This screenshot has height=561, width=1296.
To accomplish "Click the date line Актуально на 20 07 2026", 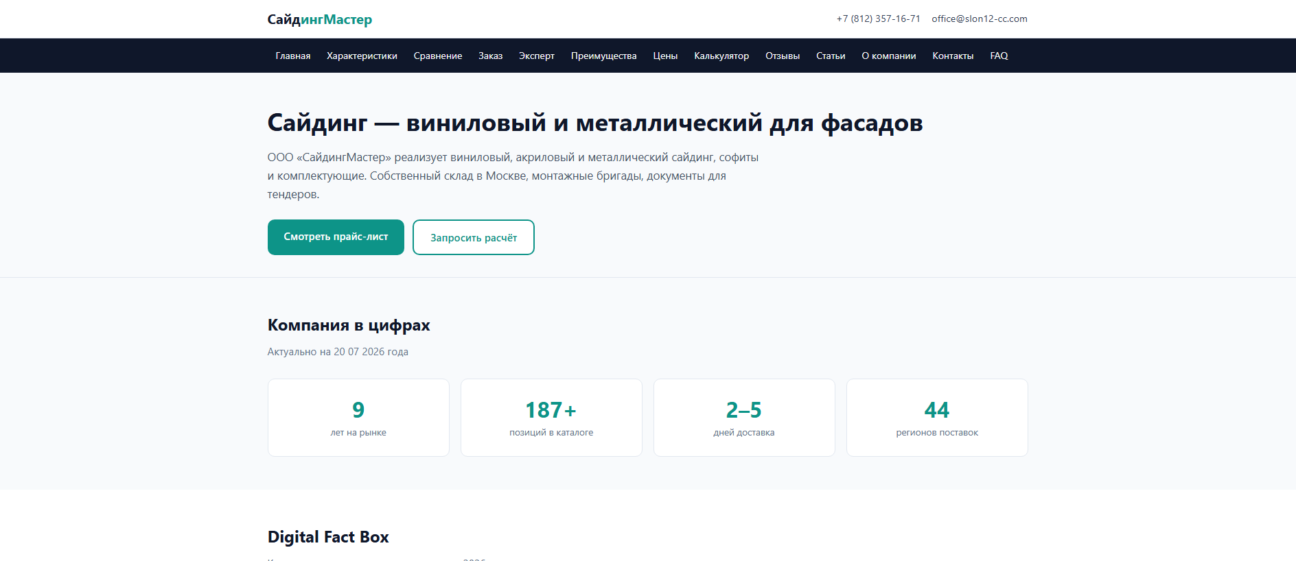I will pyautogui.click(x=338, y=352).
